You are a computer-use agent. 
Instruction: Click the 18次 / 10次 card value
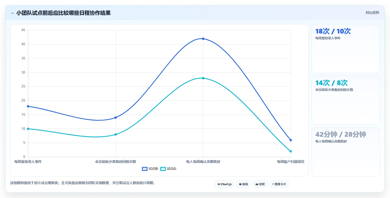(x=333, y=31)
